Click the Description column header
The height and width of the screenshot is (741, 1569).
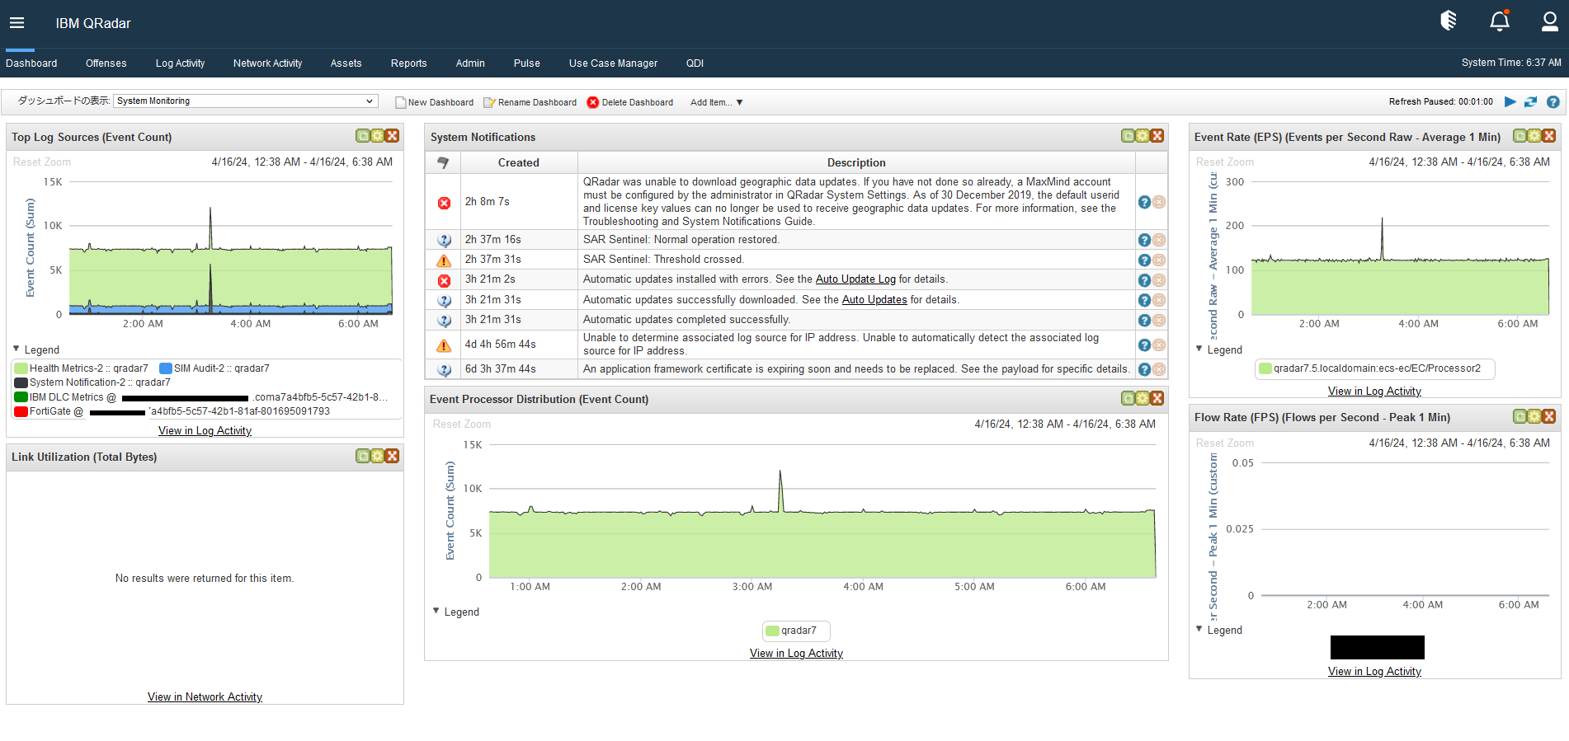click(x=856, y=162)
